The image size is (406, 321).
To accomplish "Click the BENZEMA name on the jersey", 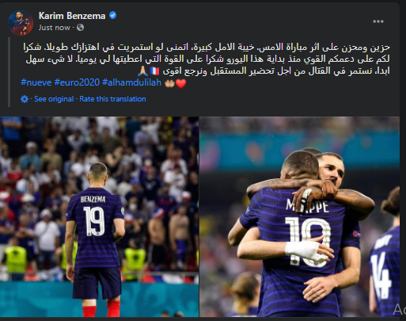I will pyautogui.click(x=93, y=199).
